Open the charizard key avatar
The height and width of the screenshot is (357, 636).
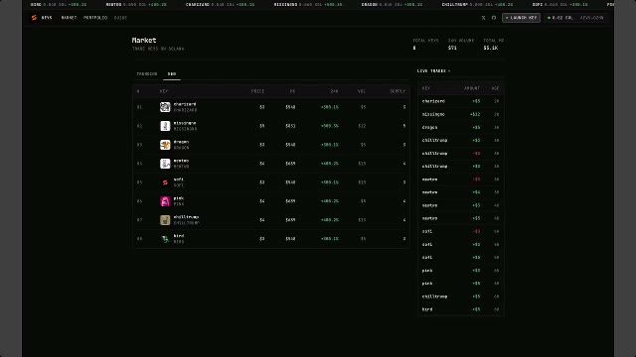(x=165, y=107)
